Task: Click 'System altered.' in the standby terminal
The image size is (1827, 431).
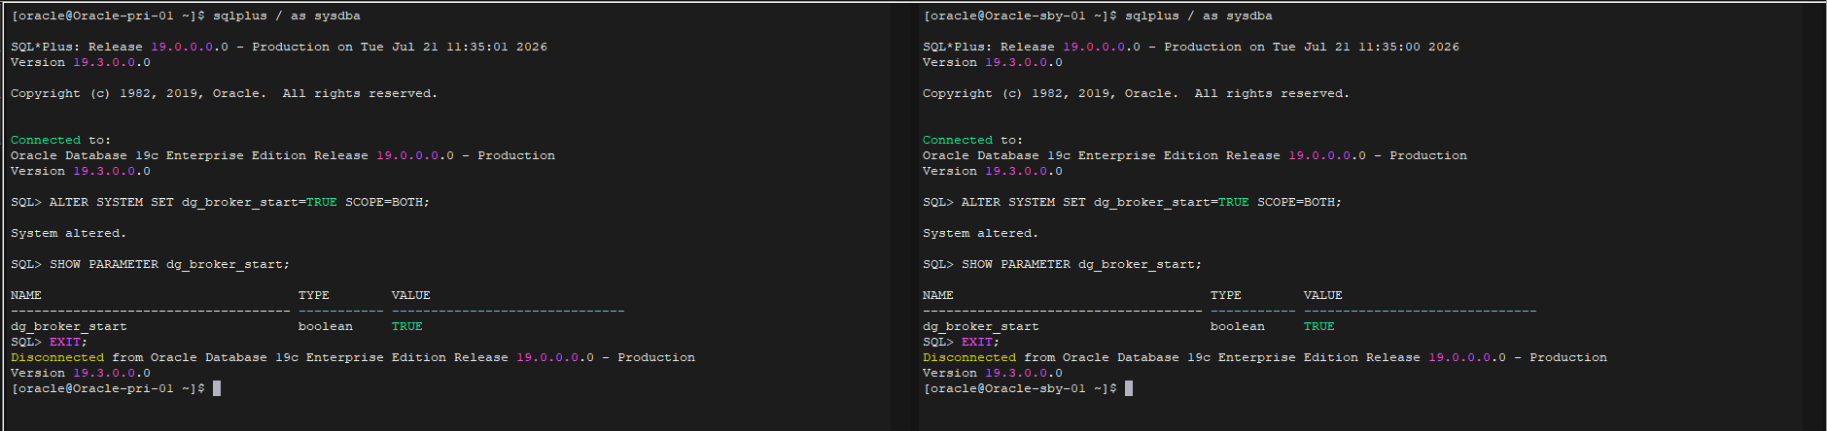Action: pyautogui.click(x=981, y=233)
